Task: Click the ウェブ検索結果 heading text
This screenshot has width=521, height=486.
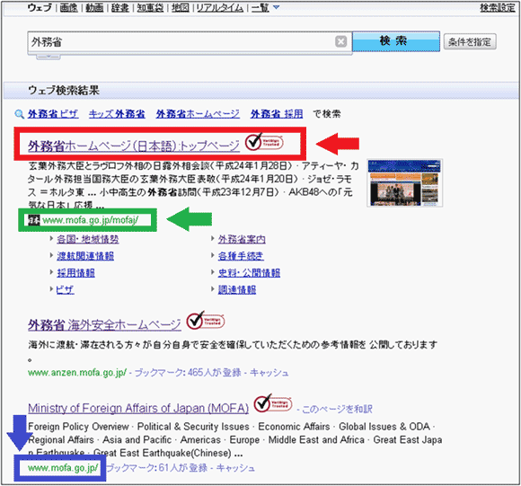Action: tap(64, 90)
